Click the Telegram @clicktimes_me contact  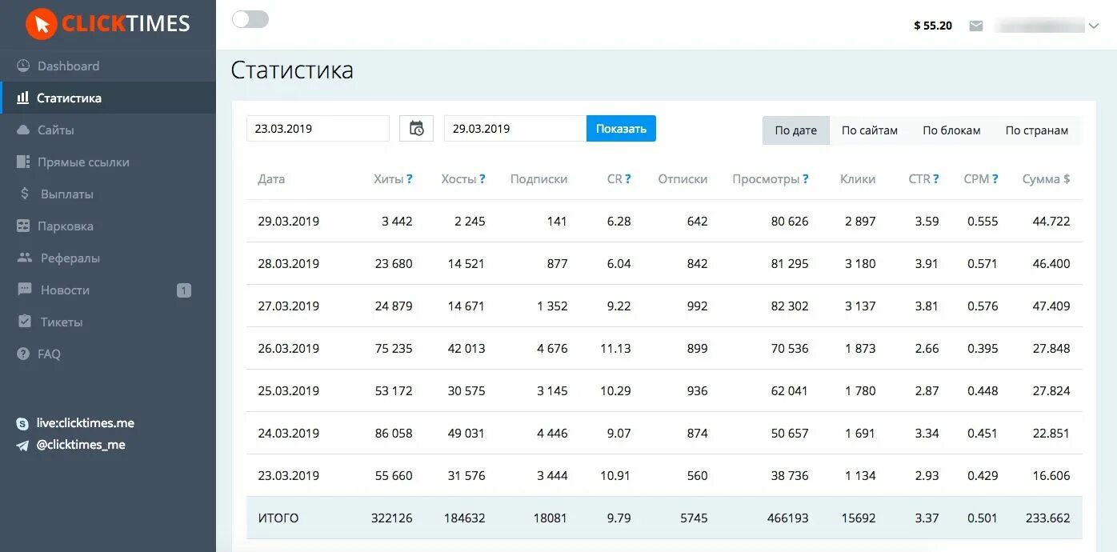click(x=70, y=445)
